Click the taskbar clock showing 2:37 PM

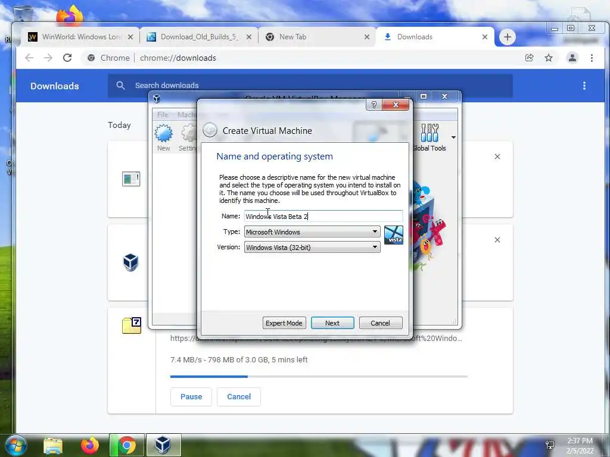pyautogui.click(x=580, y=446)
